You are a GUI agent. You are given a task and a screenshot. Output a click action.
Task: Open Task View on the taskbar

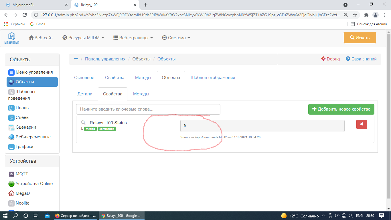(x=36, y=216)
